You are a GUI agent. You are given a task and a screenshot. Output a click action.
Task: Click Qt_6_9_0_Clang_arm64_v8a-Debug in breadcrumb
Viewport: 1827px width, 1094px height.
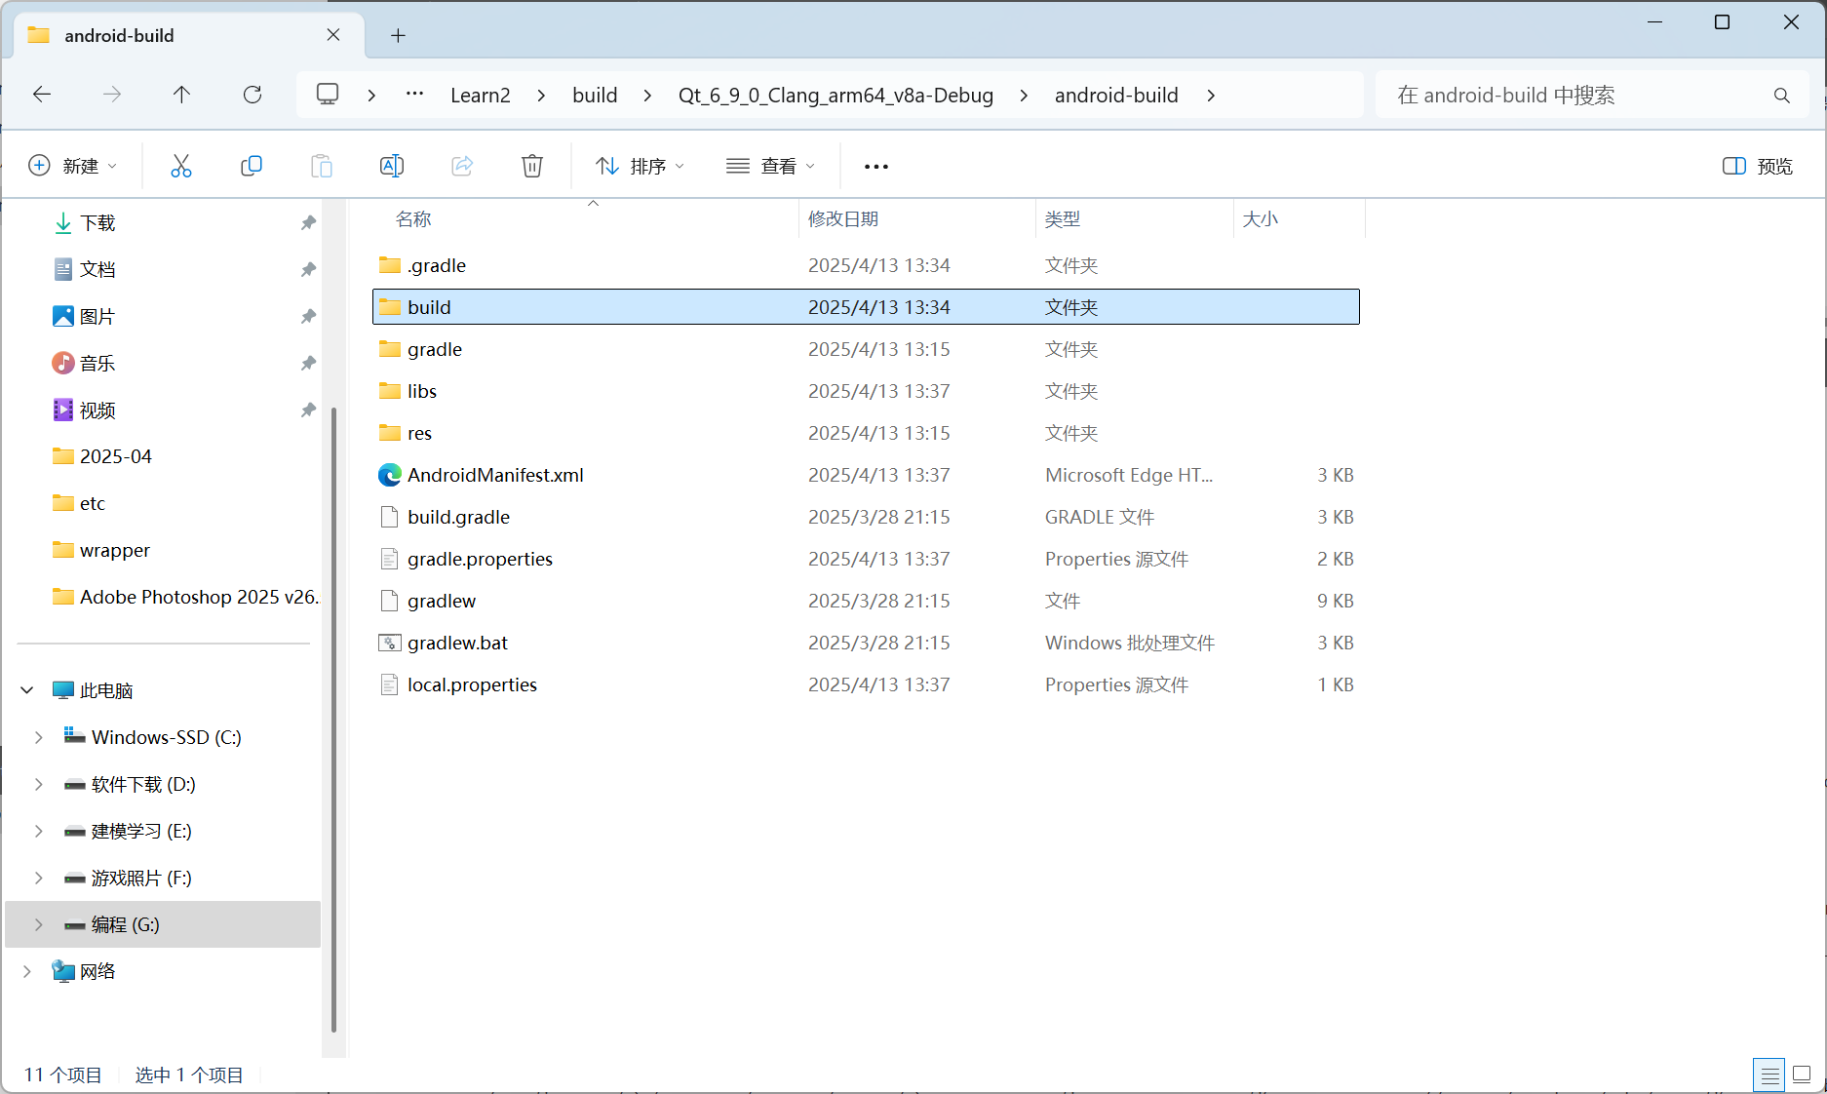(x=836, y=96)
